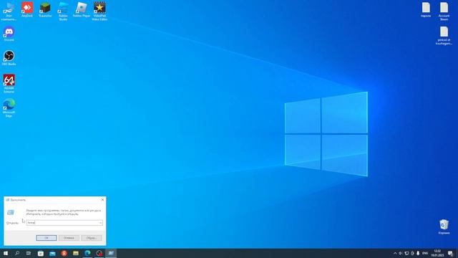Open File Explorer from the taskbar
Screen dimensions: 458x258
[76, 253]
